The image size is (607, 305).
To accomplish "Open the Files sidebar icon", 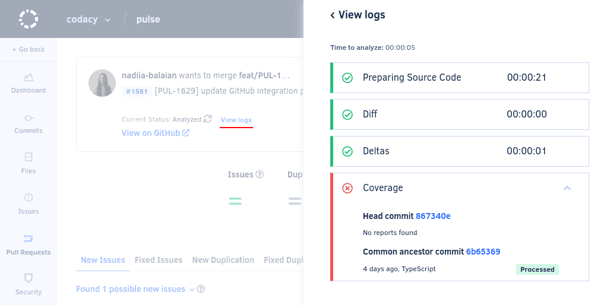I will point(29,157).
